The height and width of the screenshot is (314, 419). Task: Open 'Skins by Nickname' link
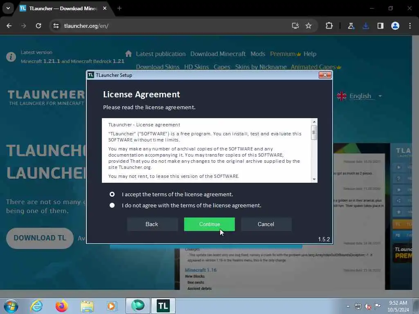tap(261, 67)
